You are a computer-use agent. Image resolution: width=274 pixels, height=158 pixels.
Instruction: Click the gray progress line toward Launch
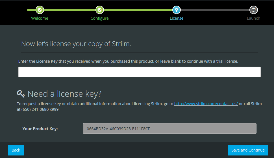(215, 10)
